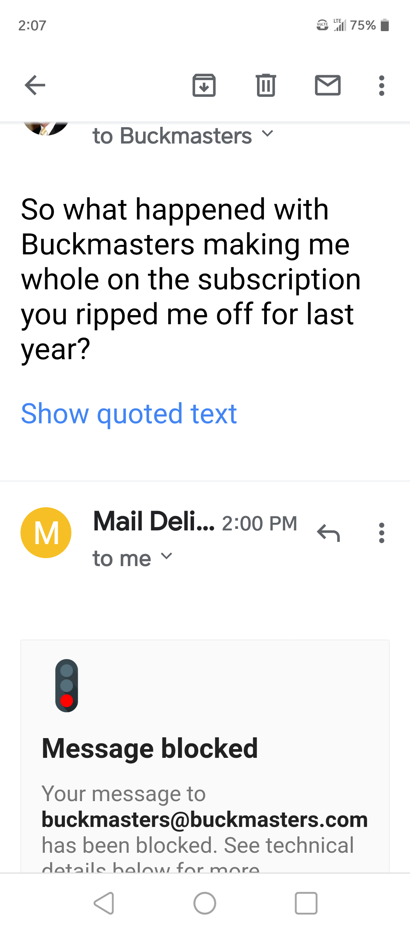
Task: Open recent apps with square button
Action: pyautogui.click(x=306, y=903)
